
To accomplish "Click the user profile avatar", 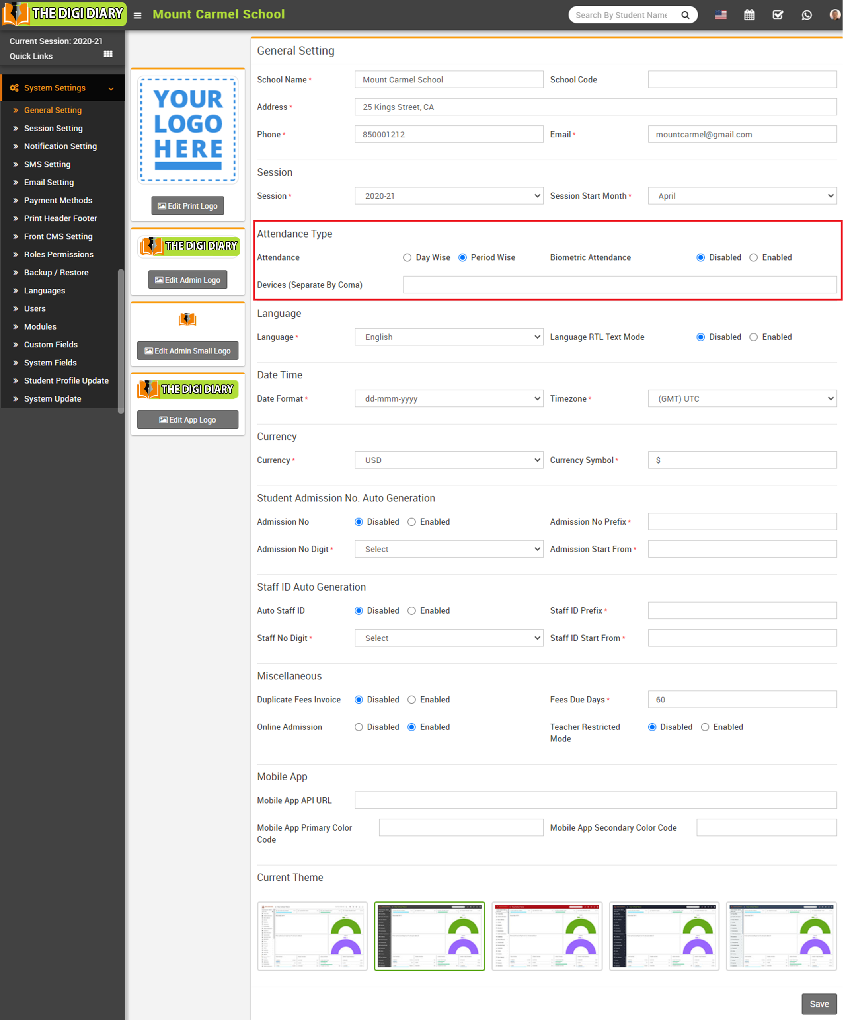I will [834, 15].
